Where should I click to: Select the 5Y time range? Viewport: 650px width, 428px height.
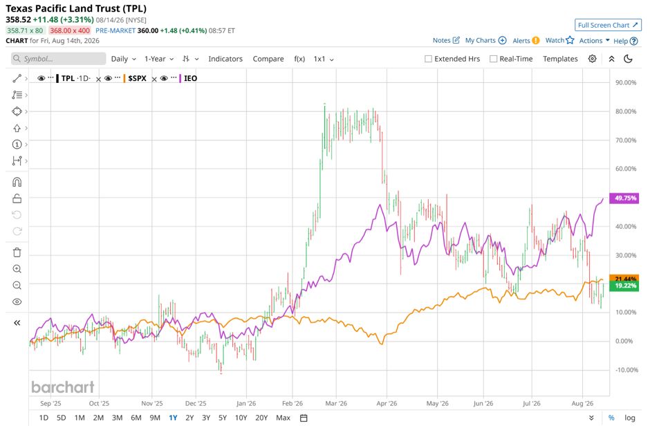[x=223, y=418]
